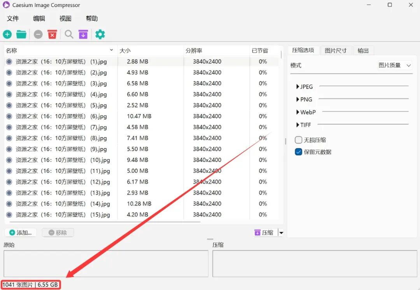Expand the JPEG options section
420x290 pixels.
coord(298,87)
